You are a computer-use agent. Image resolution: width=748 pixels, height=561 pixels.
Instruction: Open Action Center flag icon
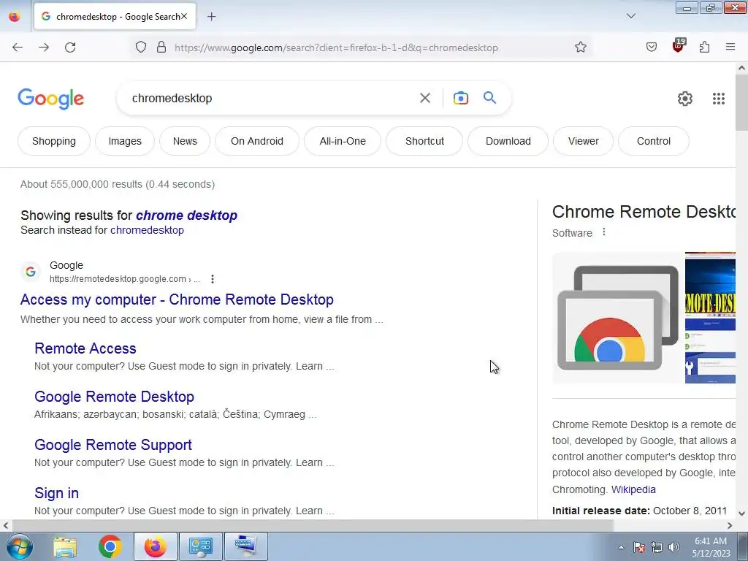[638, 547]
